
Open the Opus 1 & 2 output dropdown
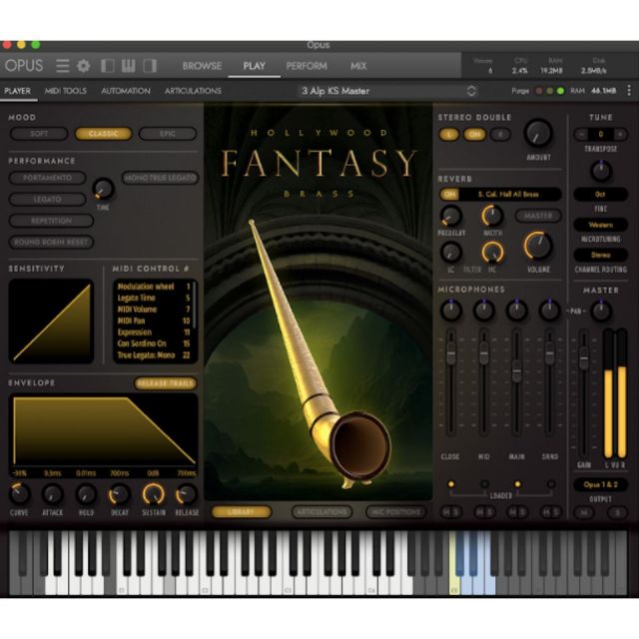[601, 484]
